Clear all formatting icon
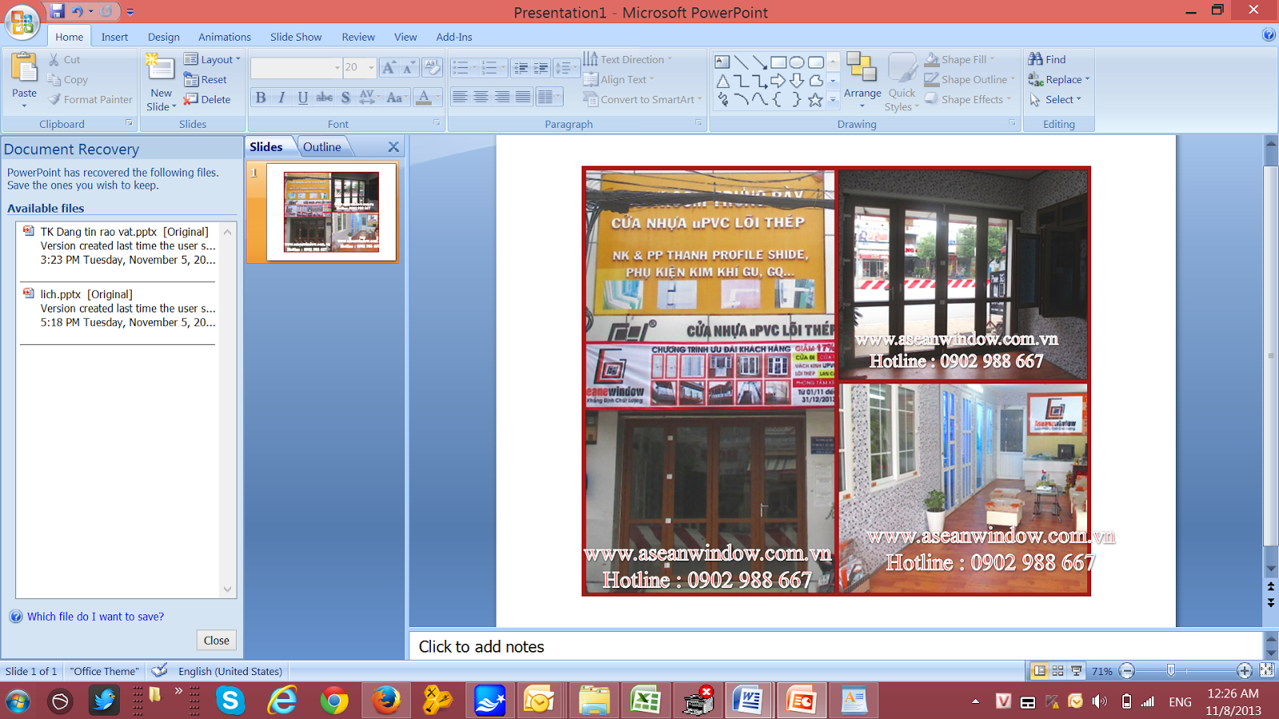Viewport: 1279px width, 719px height. [432, 68]
